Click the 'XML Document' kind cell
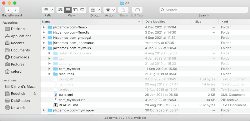This screenshot has width=250, height=121. click(x=233, y=95)
